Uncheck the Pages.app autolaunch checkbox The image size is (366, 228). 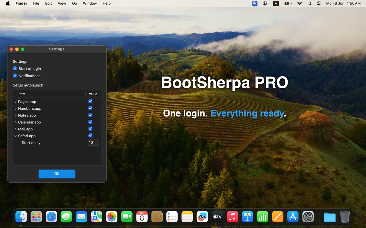[x=90, y=101]
